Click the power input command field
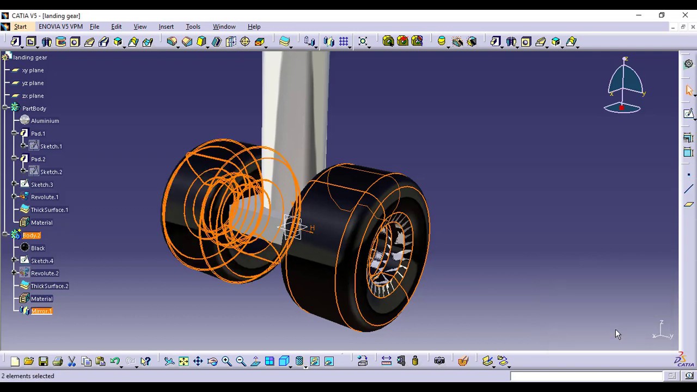The height and width of the screenshot is (392, 697). coord(586,376)
